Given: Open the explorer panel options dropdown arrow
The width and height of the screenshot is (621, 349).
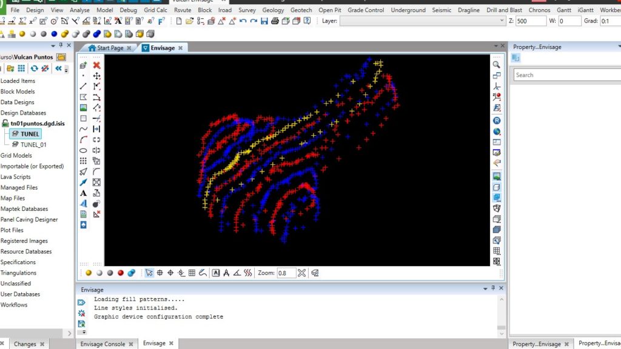Looking at the screenshot, I should tap(53, 45).
